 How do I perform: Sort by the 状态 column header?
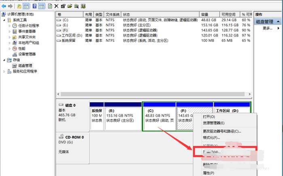(160, 14)
